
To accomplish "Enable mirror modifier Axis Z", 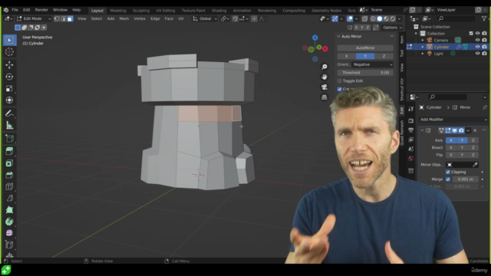I will [473, 140].
